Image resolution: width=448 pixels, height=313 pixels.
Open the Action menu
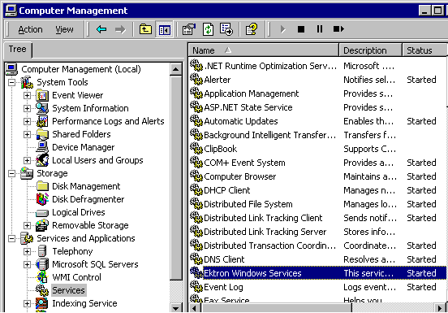pyautogui.click(x=30, y=29)
